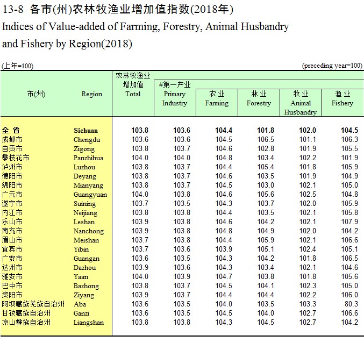Viewport: 364px width, 357px height.
Task: Select the row label 凉山彝族自治州
Action: 26,322
